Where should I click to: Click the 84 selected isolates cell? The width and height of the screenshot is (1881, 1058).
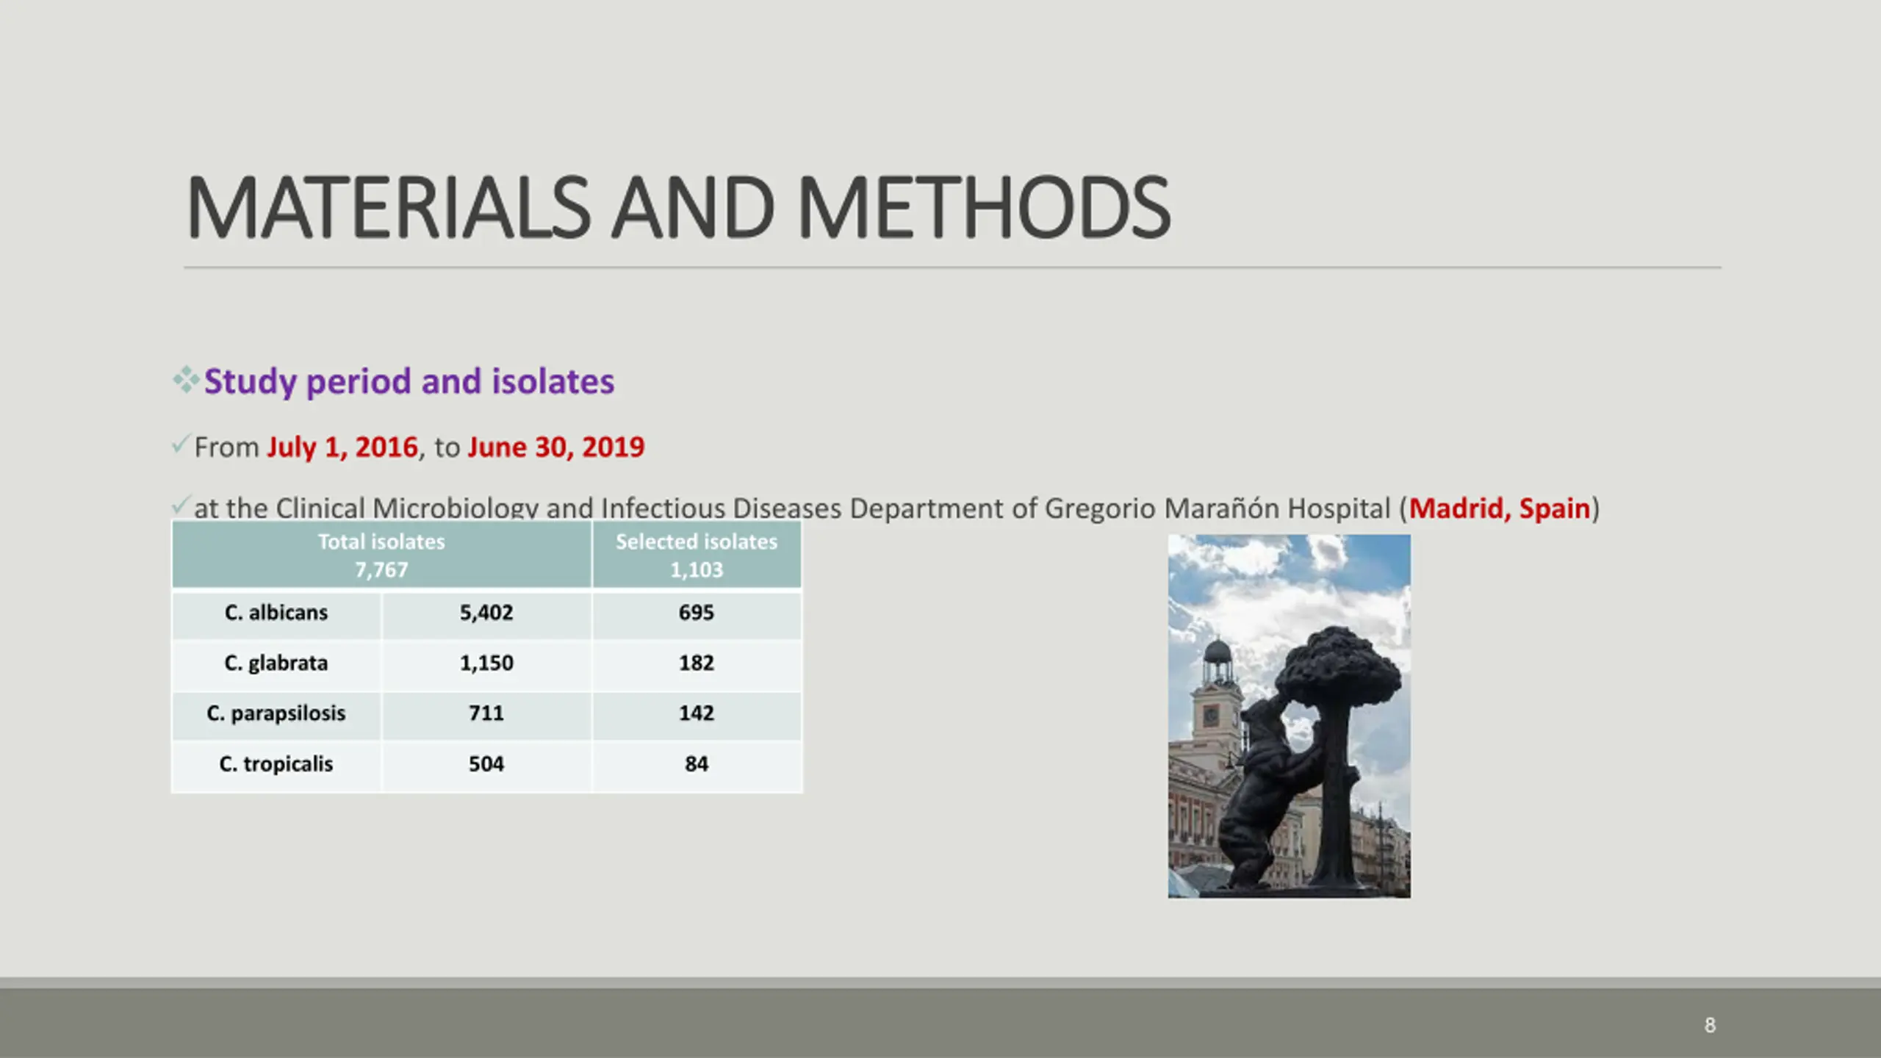[x=696, y=764]
